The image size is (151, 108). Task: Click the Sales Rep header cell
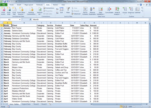point(85,25)
